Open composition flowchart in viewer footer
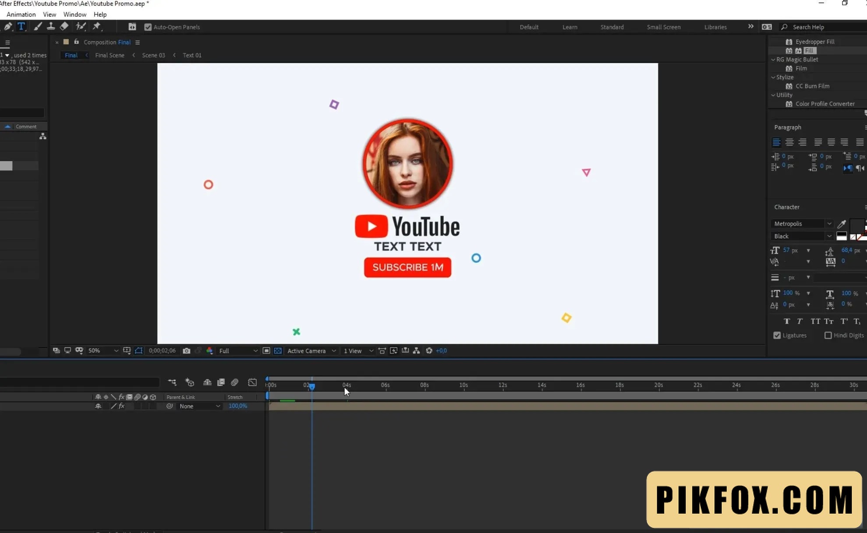The image size is (867, 533). point(417,351)
